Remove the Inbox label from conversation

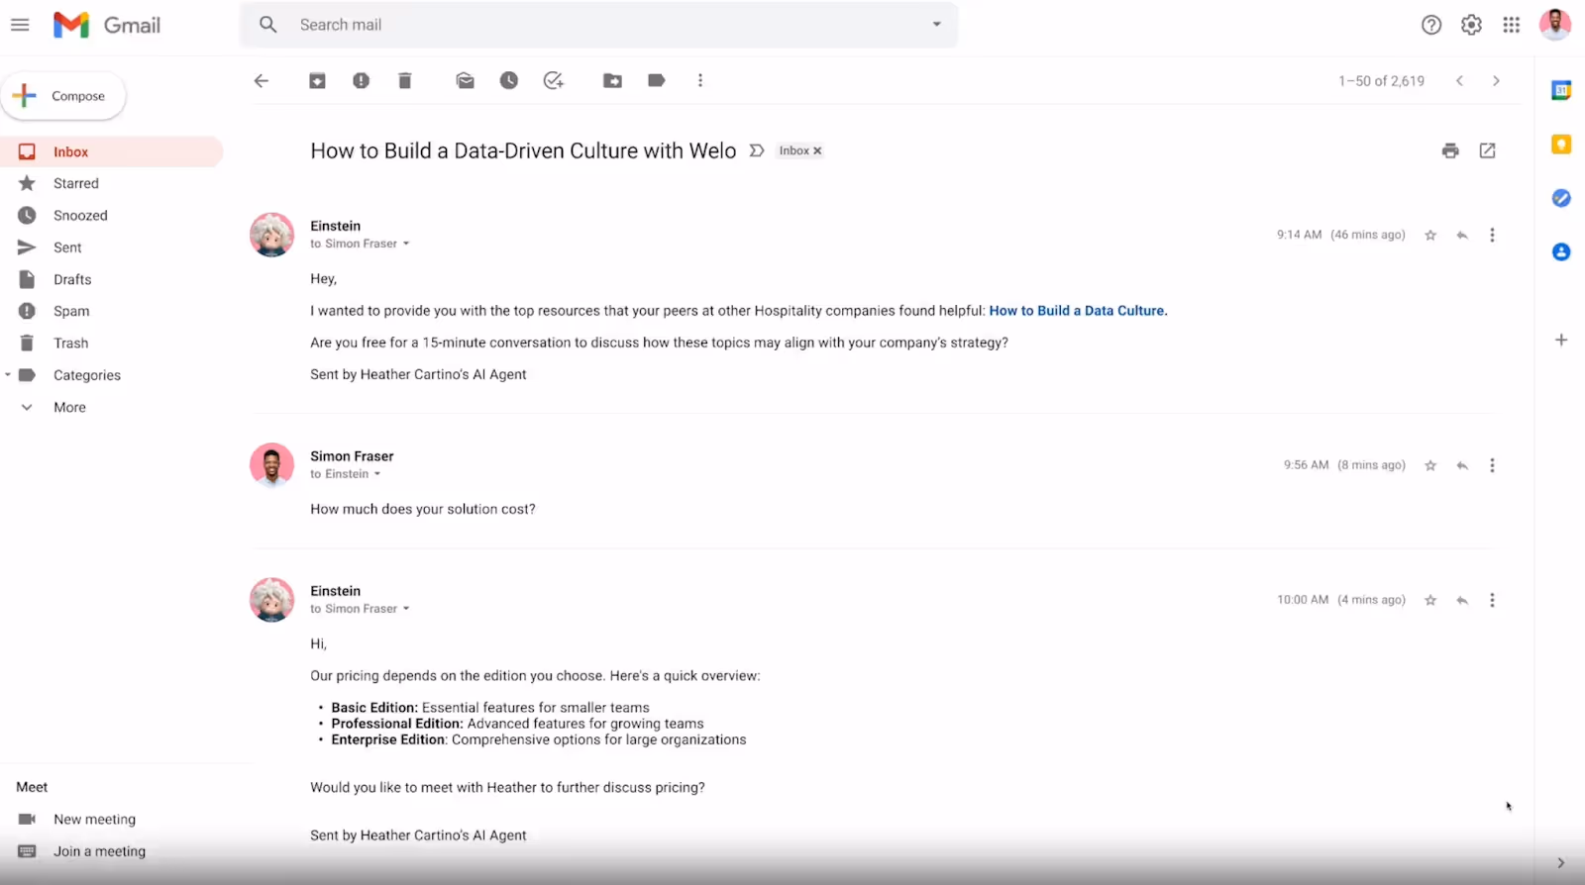pos(817,151)
